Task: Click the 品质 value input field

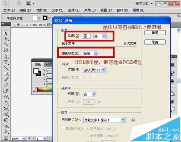Action: [87, 36]
